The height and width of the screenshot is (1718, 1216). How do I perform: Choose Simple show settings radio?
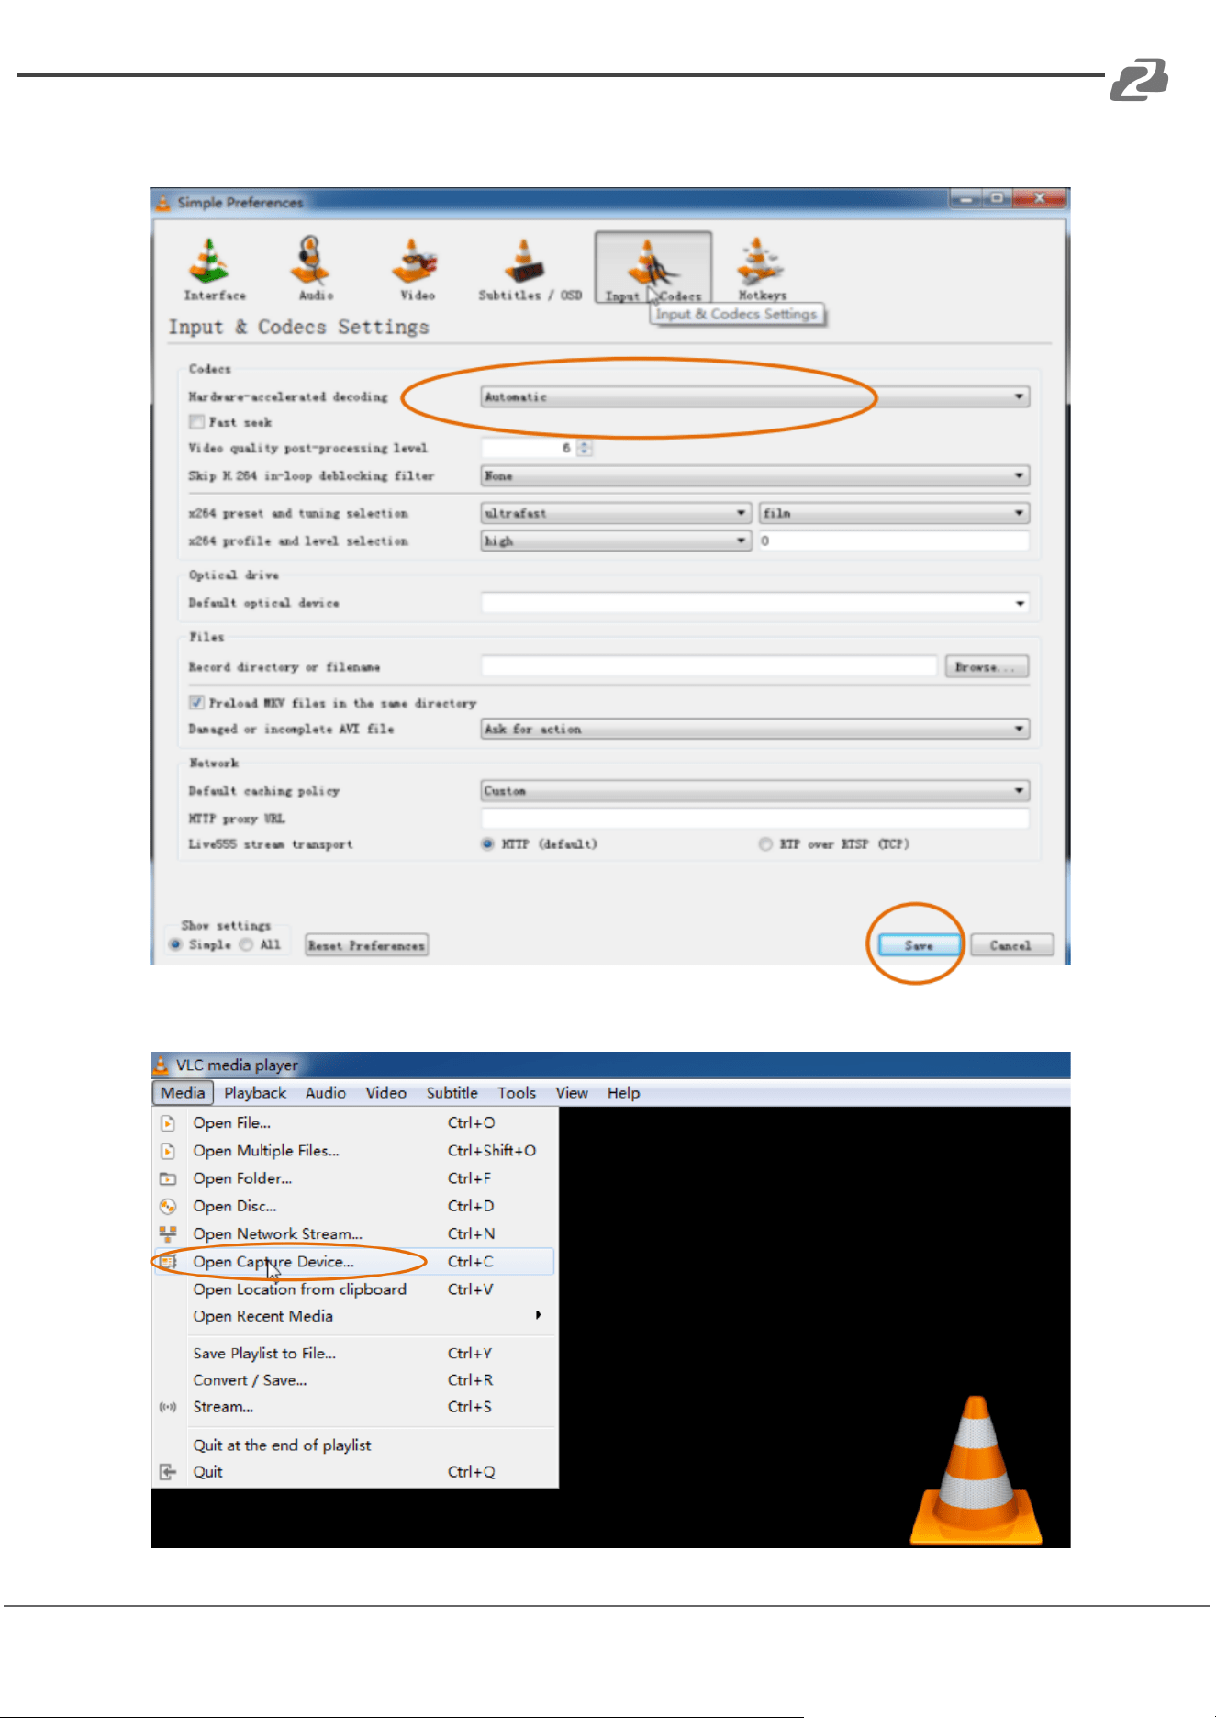[175, 944]
